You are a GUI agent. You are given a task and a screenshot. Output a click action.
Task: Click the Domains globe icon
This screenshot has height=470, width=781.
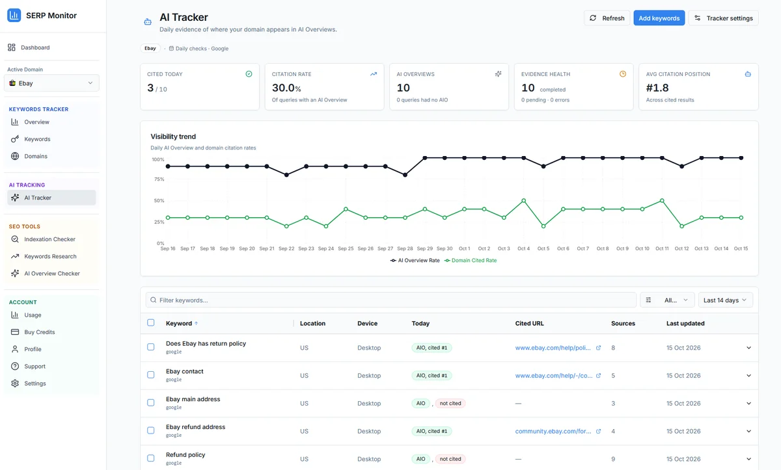15,156
